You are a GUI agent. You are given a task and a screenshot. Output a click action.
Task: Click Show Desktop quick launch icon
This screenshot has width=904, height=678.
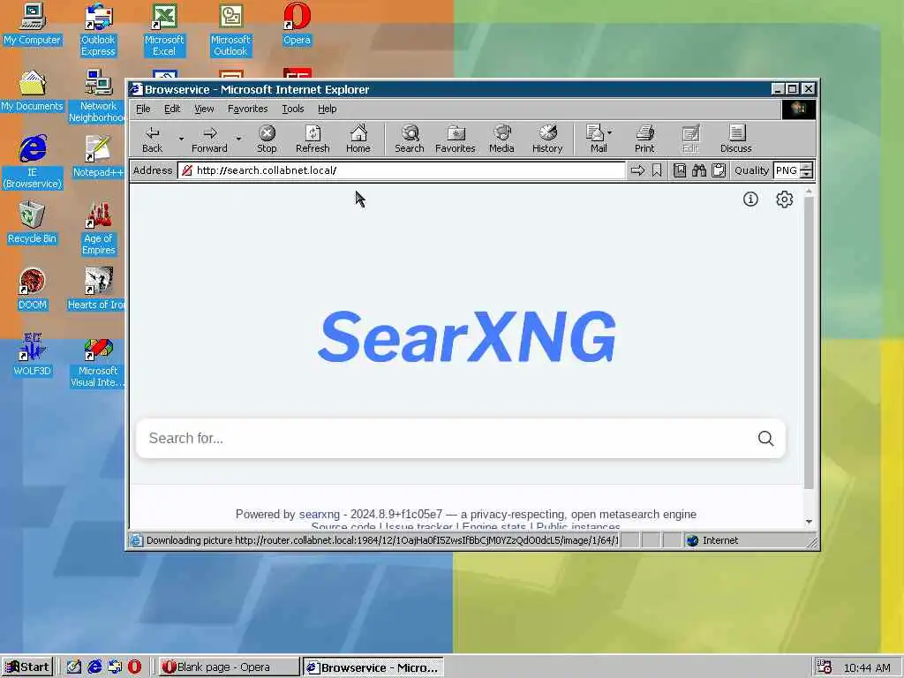click(74, 667)
